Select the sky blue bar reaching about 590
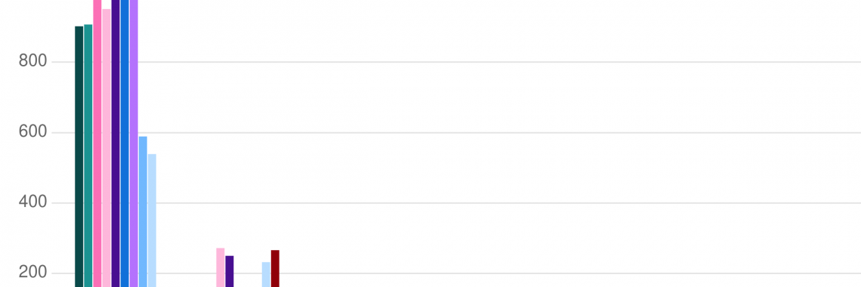The height and width of the screenshot is (287, 861). click(143, 211)
